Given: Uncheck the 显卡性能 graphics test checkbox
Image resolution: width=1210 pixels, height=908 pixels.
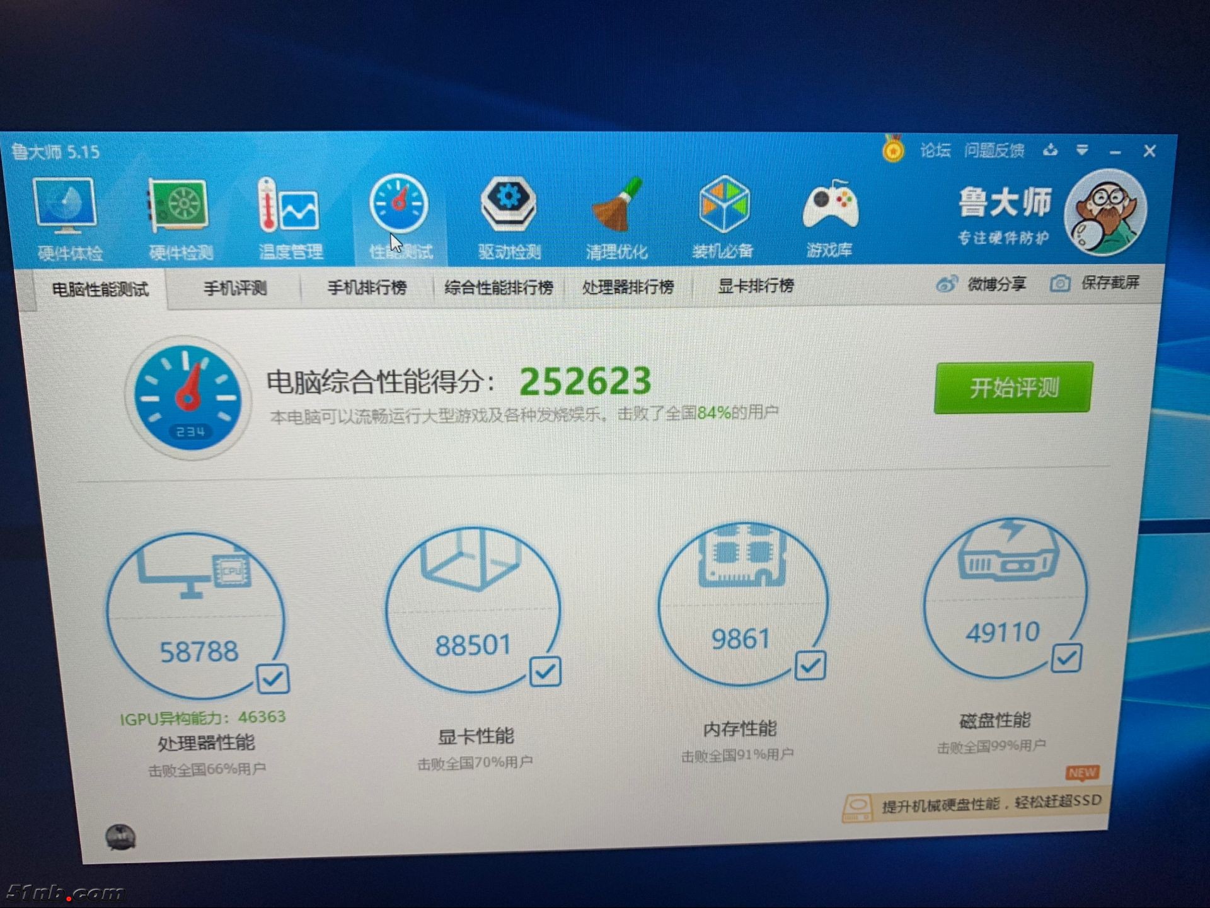Looking at the screenshot, I should point(545,672).
